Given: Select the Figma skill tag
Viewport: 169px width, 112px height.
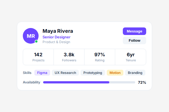Looking at the screenshot, I should pos(42,73).
